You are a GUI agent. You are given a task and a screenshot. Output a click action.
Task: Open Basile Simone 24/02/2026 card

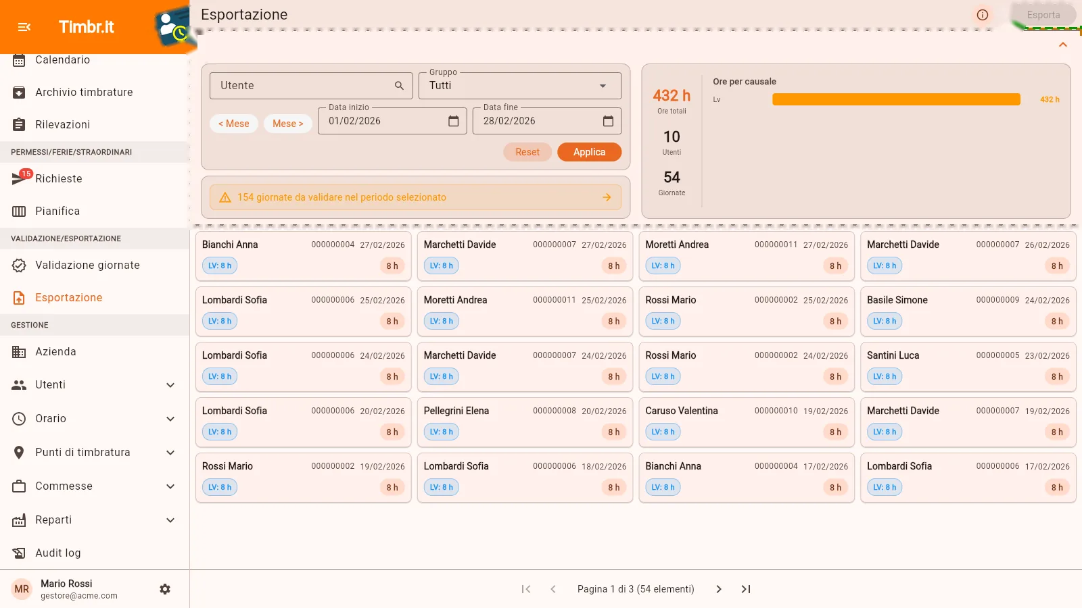[x=968, y=311]
